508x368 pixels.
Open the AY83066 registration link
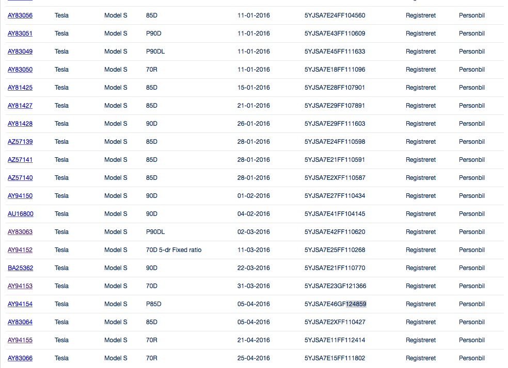coord(20,358)
